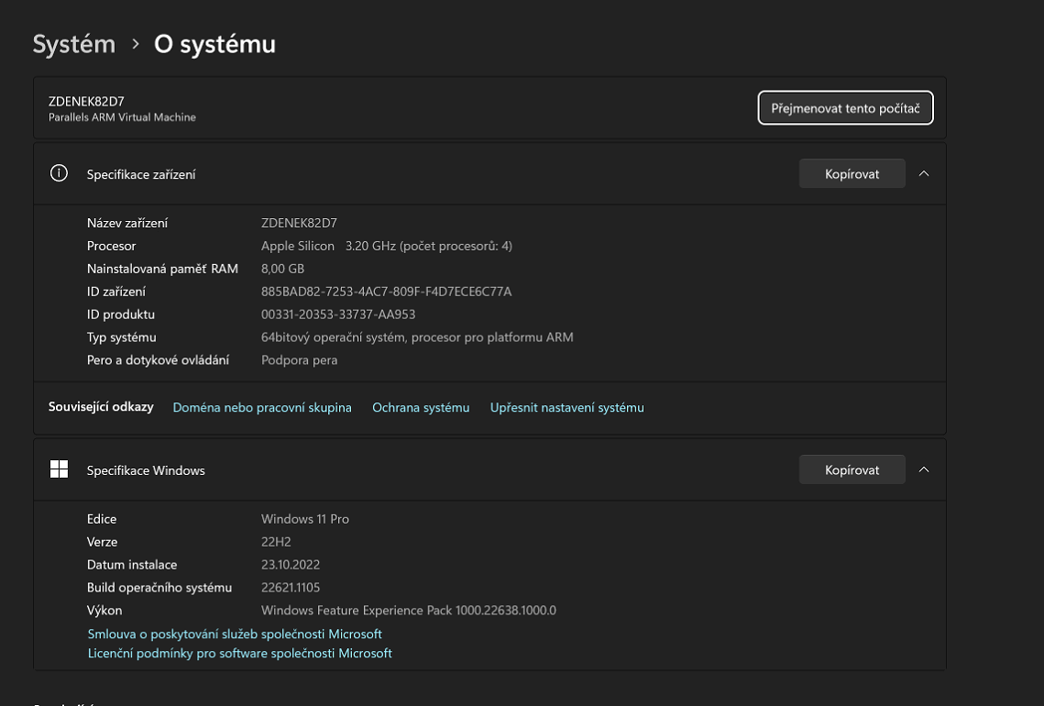Open the Doména nebo pracovní skupina link
This screenshot has width=1044, height=706.
[x=262, y=407]
